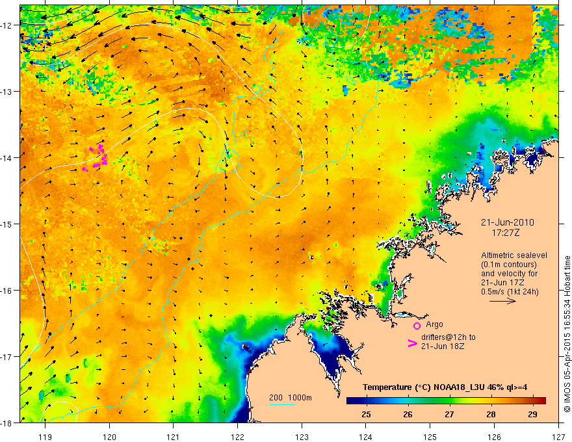
Task: Click the colorbar tick label 26
Action: (408, 414)
